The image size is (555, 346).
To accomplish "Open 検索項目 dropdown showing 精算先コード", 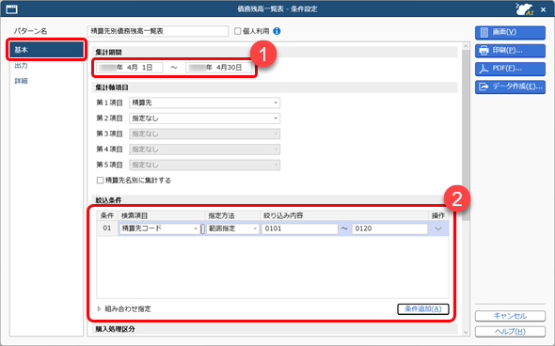I will (x=160, y=228).
